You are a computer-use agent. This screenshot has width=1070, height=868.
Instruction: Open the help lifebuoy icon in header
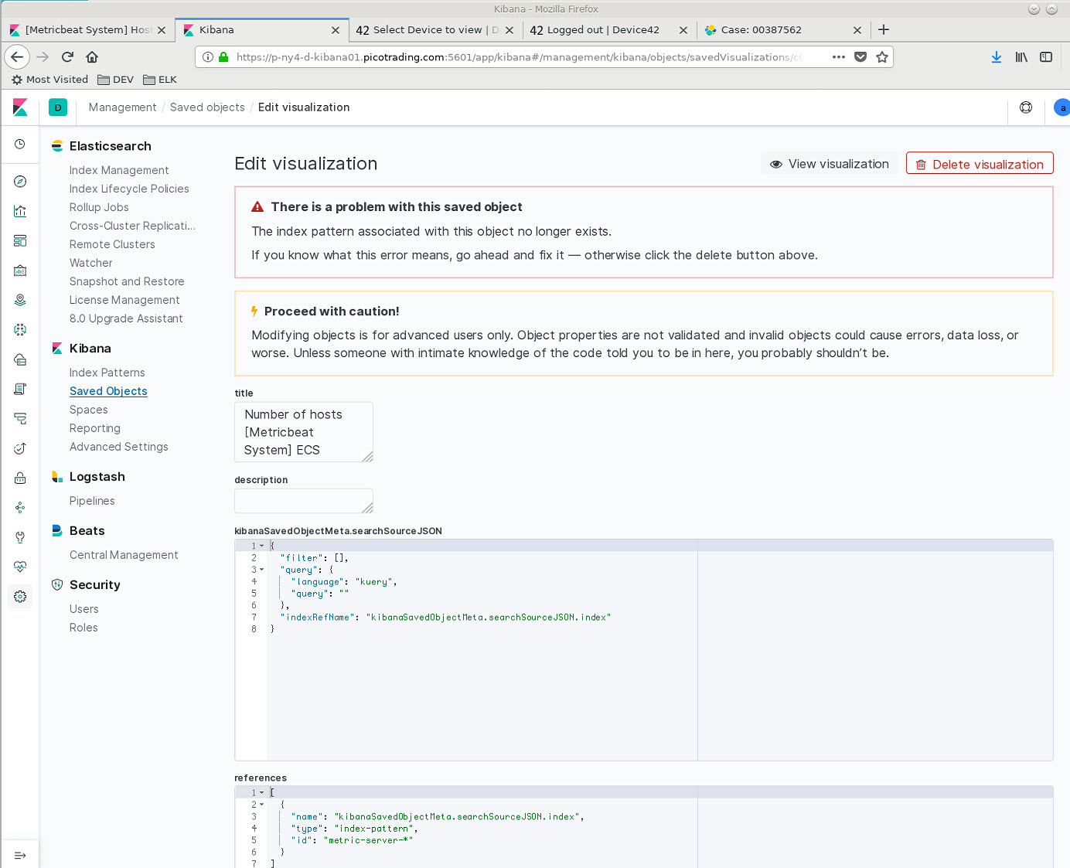click(1026, 107)
